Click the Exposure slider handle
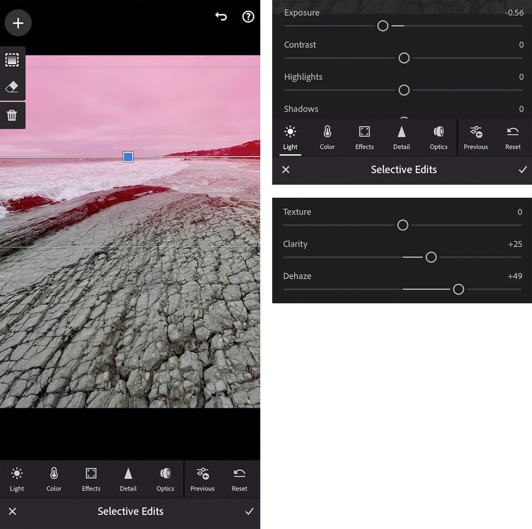The width and height of the screenshot is (532, 529). pos(383,26)
